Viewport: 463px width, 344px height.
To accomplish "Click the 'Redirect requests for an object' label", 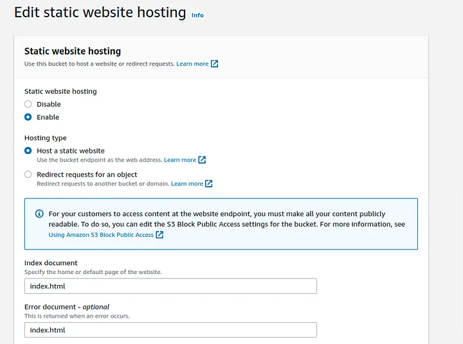I will pos(87,175).
